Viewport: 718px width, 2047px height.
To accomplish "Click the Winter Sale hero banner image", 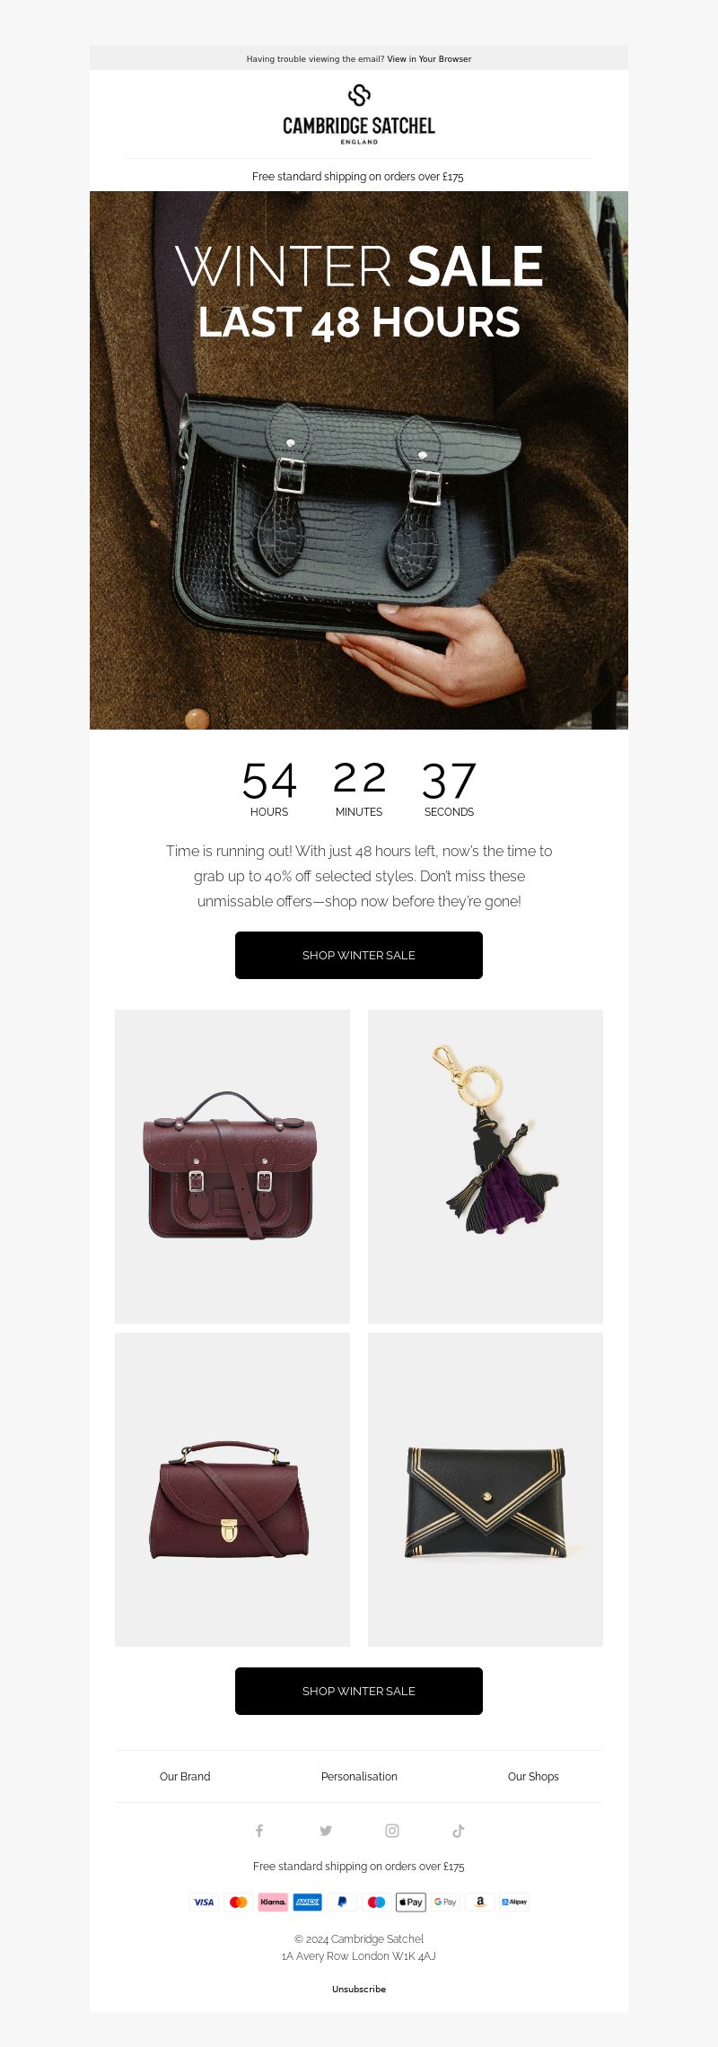I will click(359, 460).
